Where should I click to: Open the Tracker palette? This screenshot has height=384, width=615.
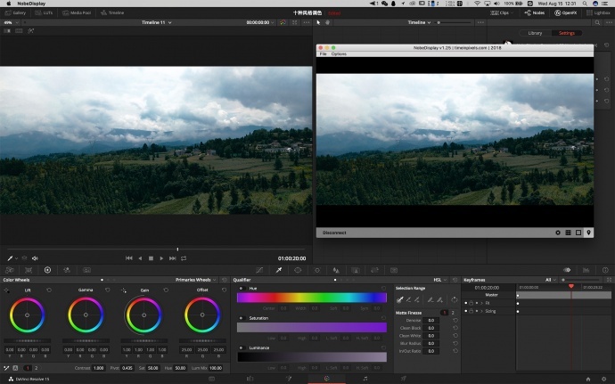(x=317, y=270)
